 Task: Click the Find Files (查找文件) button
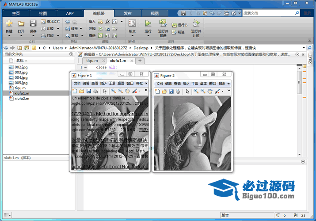[50, 21]
